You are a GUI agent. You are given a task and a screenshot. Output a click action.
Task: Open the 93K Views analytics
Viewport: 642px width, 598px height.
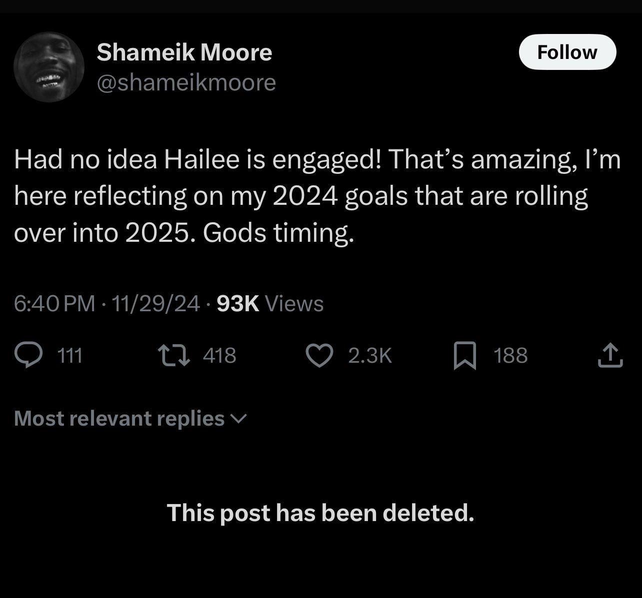point(270,303)
